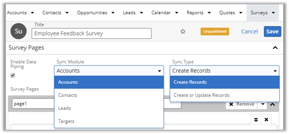Click the equals icon on page panel
289x134 pixels.
(255, 120)
